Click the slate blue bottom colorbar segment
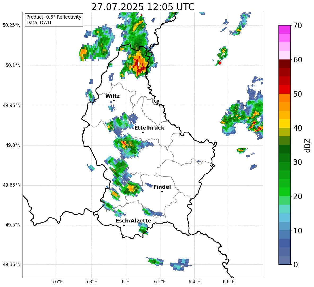 tap(284, 260)
